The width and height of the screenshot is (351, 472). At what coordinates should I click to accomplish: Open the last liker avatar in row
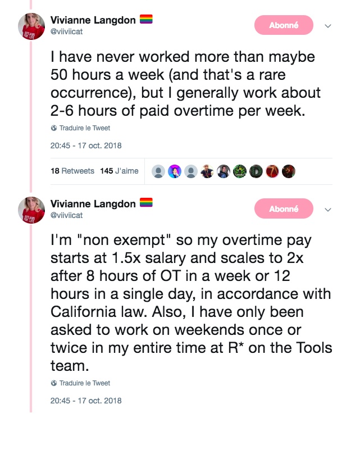289,171
